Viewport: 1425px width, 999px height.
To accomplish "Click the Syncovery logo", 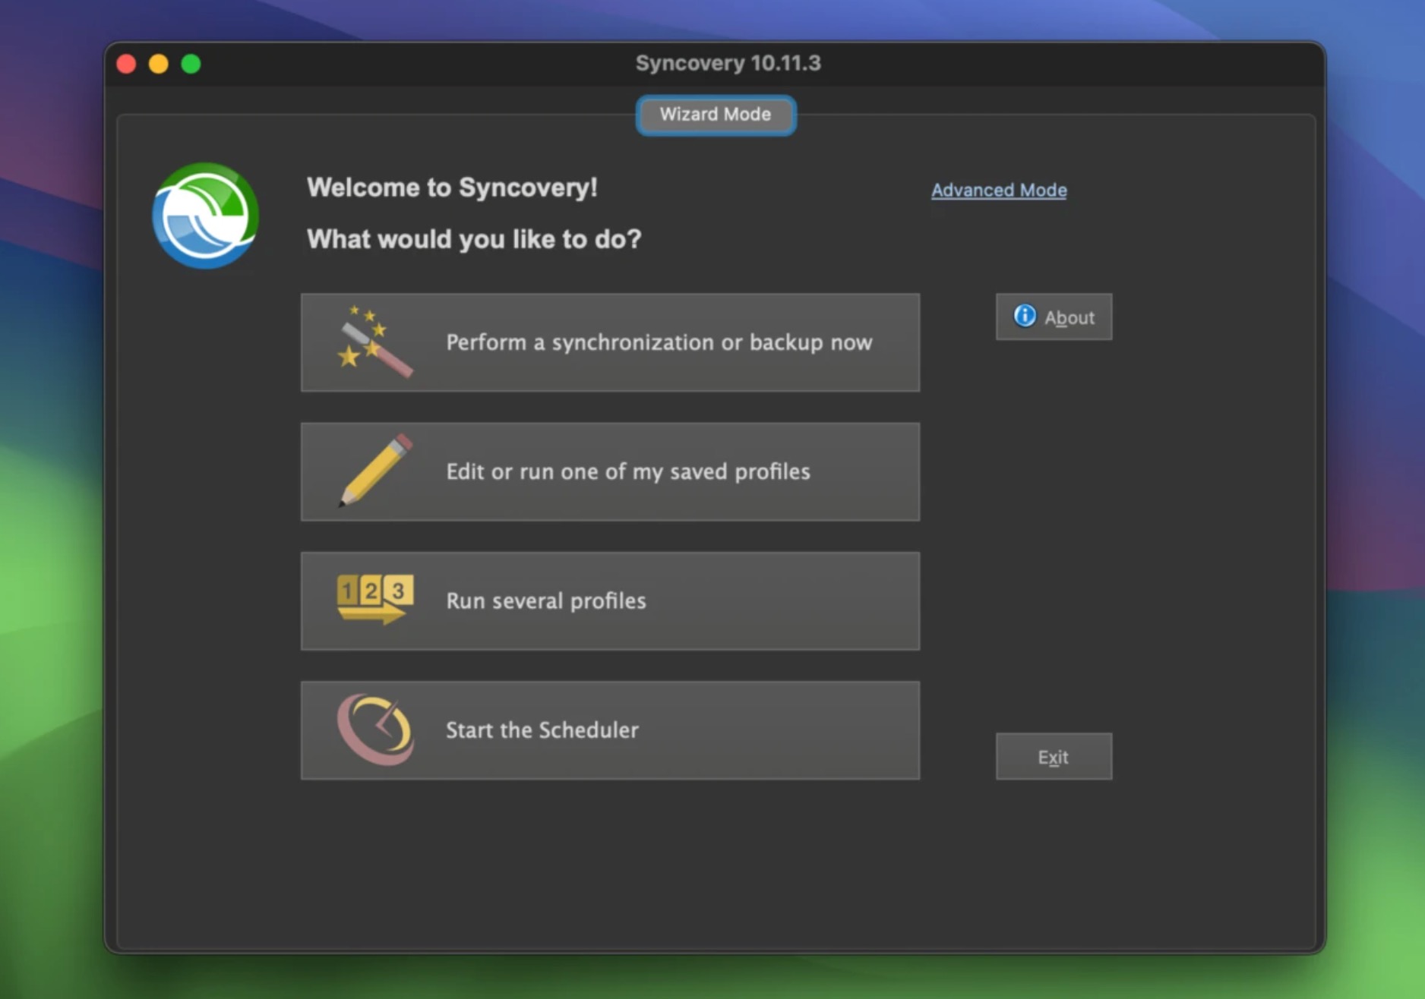I will (206, 215).
